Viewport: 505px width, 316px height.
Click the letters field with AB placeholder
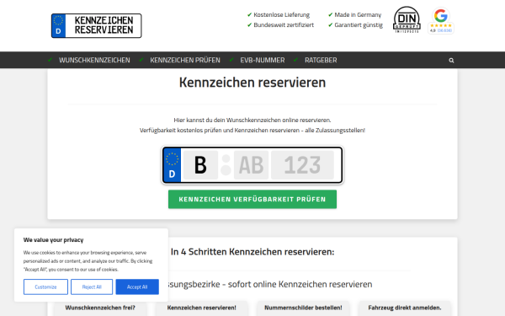(251, 165)
